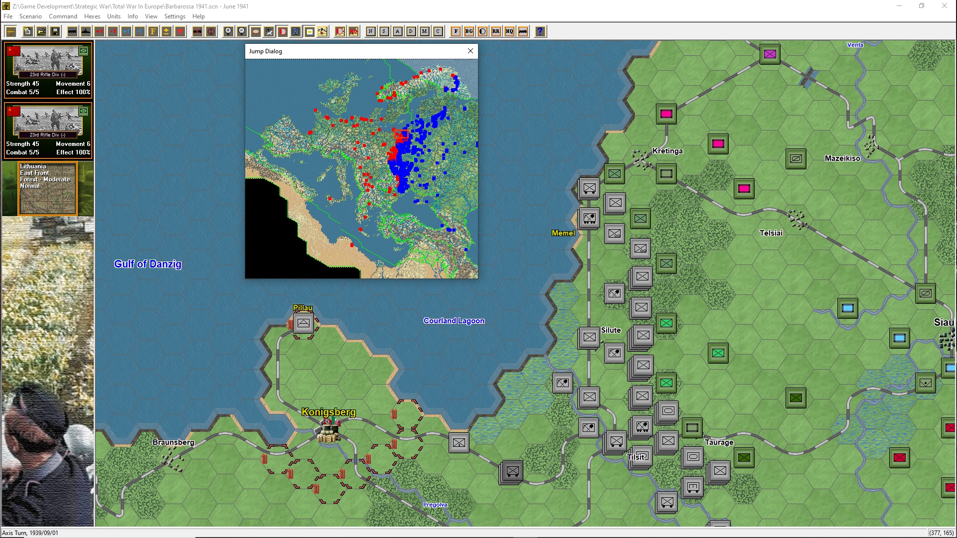The width and height of the screenshot is (957, 538).
Task: Click the D toolbar button
Action: coord(411,31)
